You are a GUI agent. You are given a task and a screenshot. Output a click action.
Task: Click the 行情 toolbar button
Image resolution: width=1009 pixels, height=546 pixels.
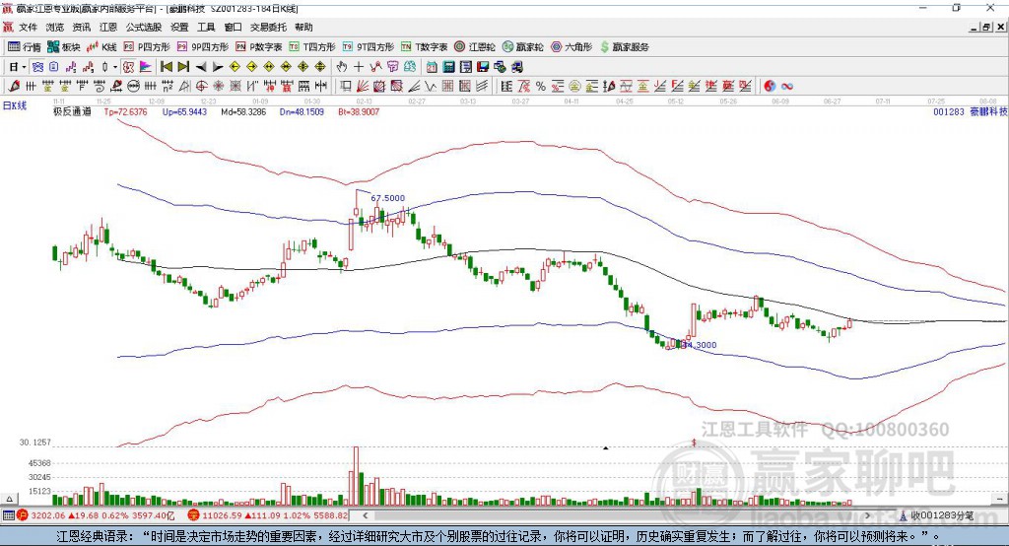coord(25,47)
